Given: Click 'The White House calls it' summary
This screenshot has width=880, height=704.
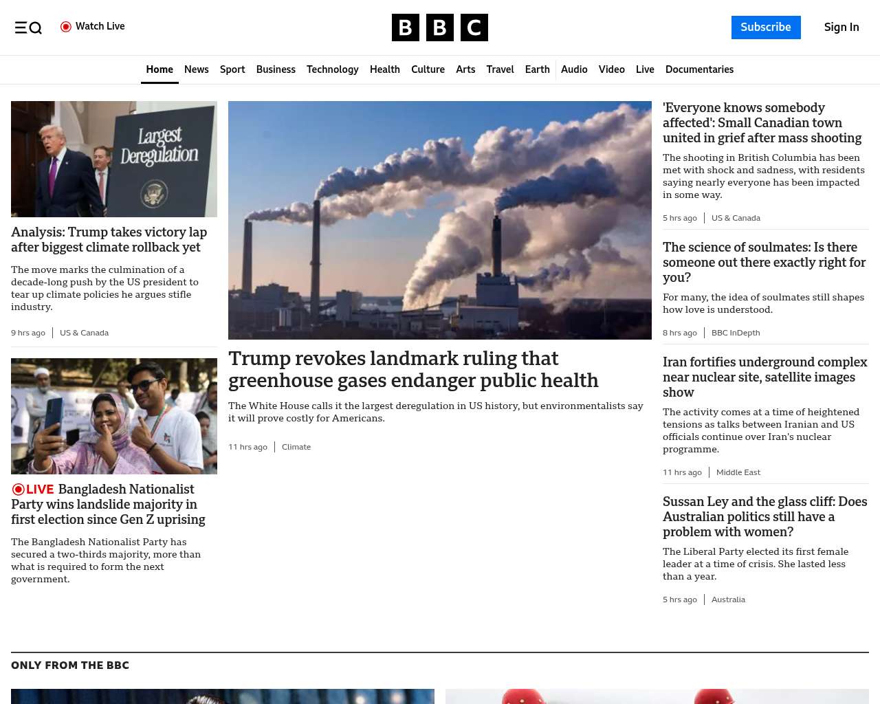Looking at the screenshot, I should [436, 412].
